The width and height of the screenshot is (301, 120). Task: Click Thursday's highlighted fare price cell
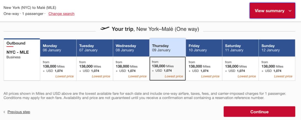[x=168, y=69]
